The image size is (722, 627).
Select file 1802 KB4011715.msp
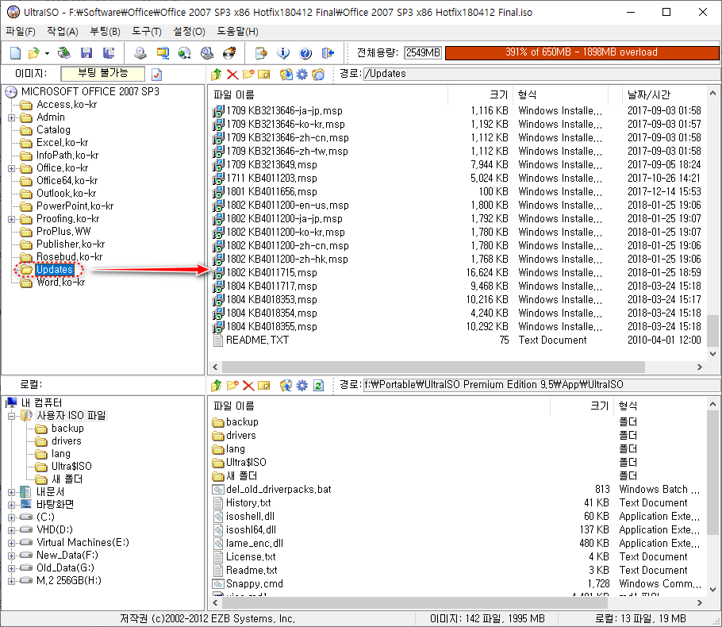coord(271,273)
